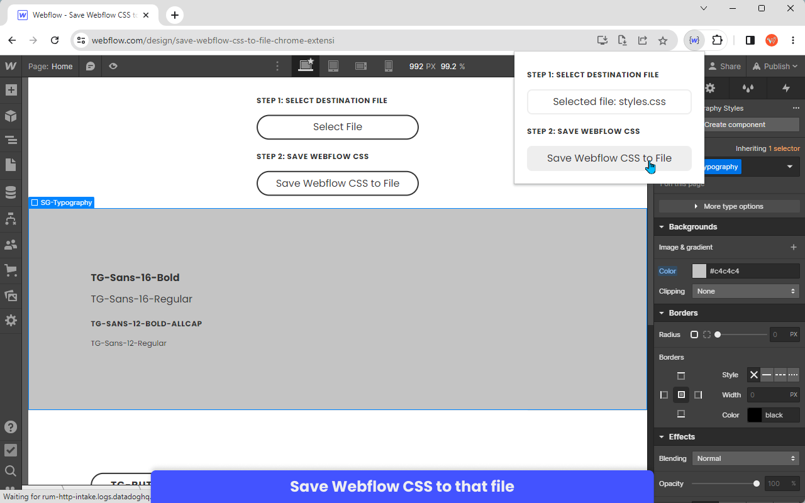The width and height of the screenshot is (805, 503).
Task: Open the Interactions panel lightning icon
Action: [785, 88]
